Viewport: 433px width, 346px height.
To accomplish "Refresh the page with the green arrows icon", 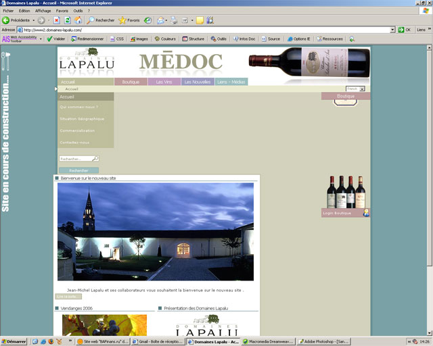I will point(68,20).
